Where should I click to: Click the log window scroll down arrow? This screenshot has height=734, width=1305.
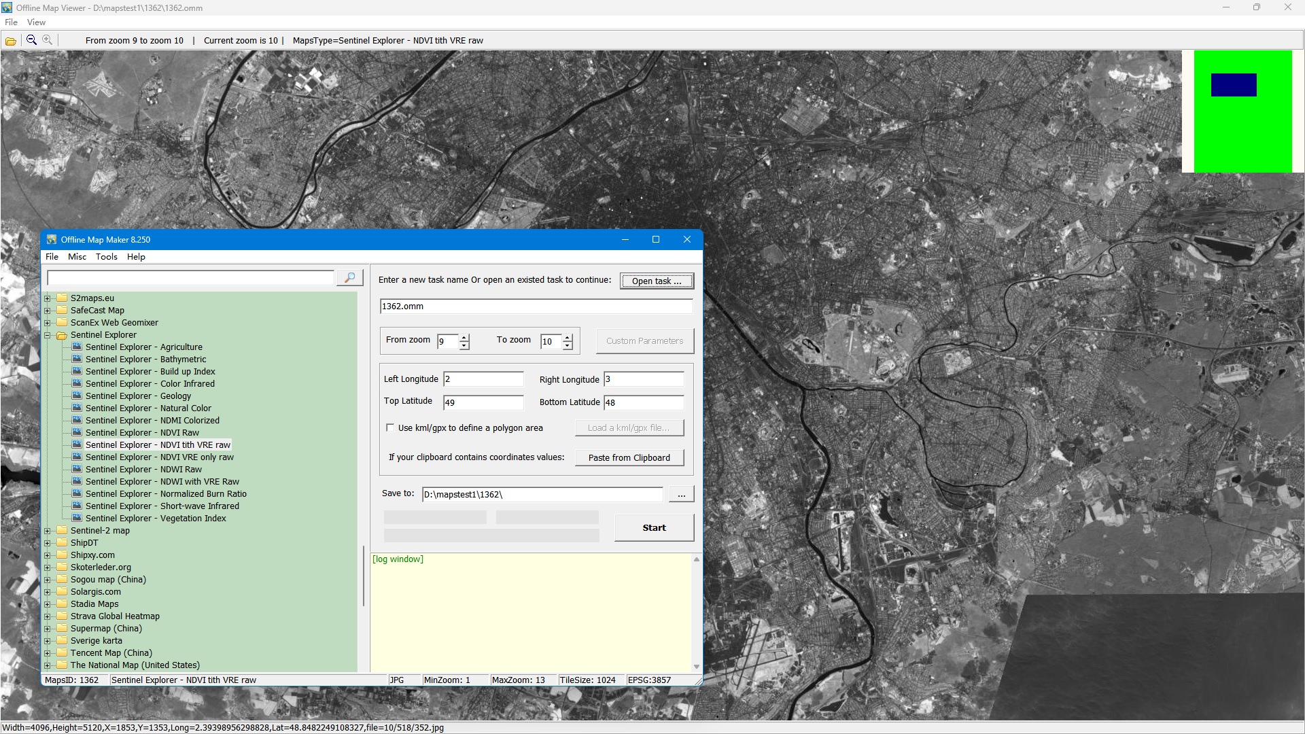pos(696,667)
